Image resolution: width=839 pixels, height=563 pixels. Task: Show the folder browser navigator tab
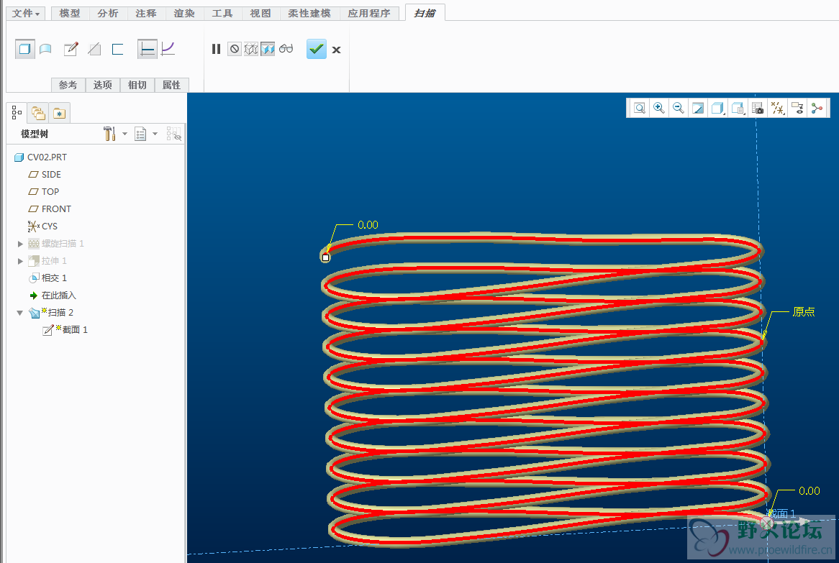pos(38,113)
